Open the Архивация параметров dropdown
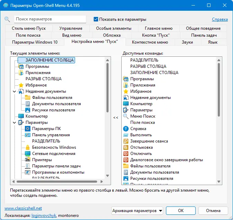233x220 pixels. pos(137,211)
